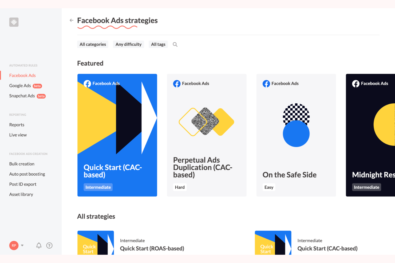The height and width of the screenshot is (263, 395).
Task: Open Reports from the sidebar
Action: point(17,124)
